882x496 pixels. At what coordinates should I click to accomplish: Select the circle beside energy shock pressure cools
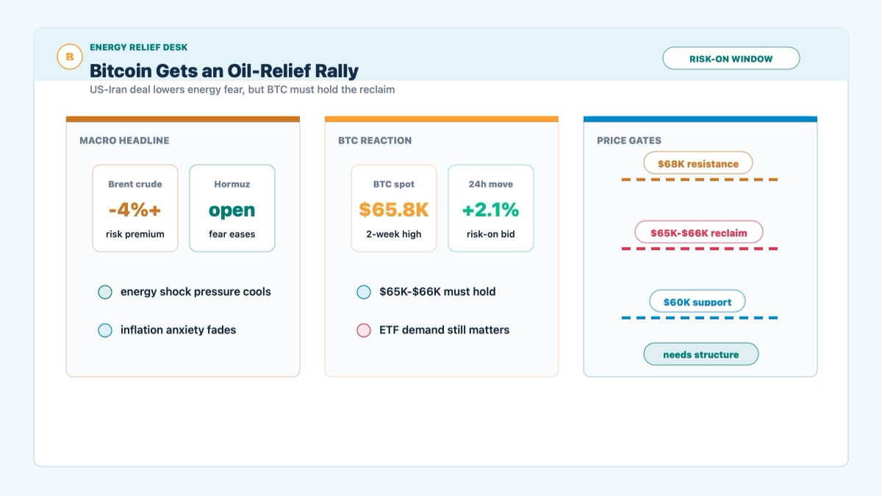point(105,292)
